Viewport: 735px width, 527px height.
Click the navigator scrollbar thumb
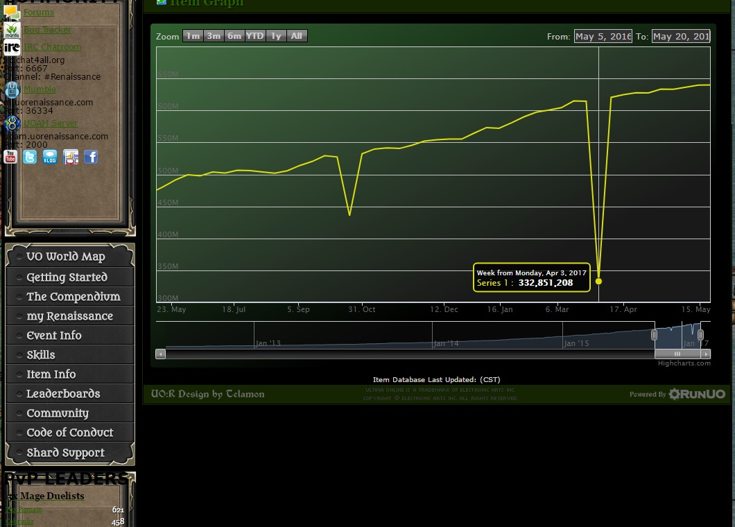(x=677, y=354)
